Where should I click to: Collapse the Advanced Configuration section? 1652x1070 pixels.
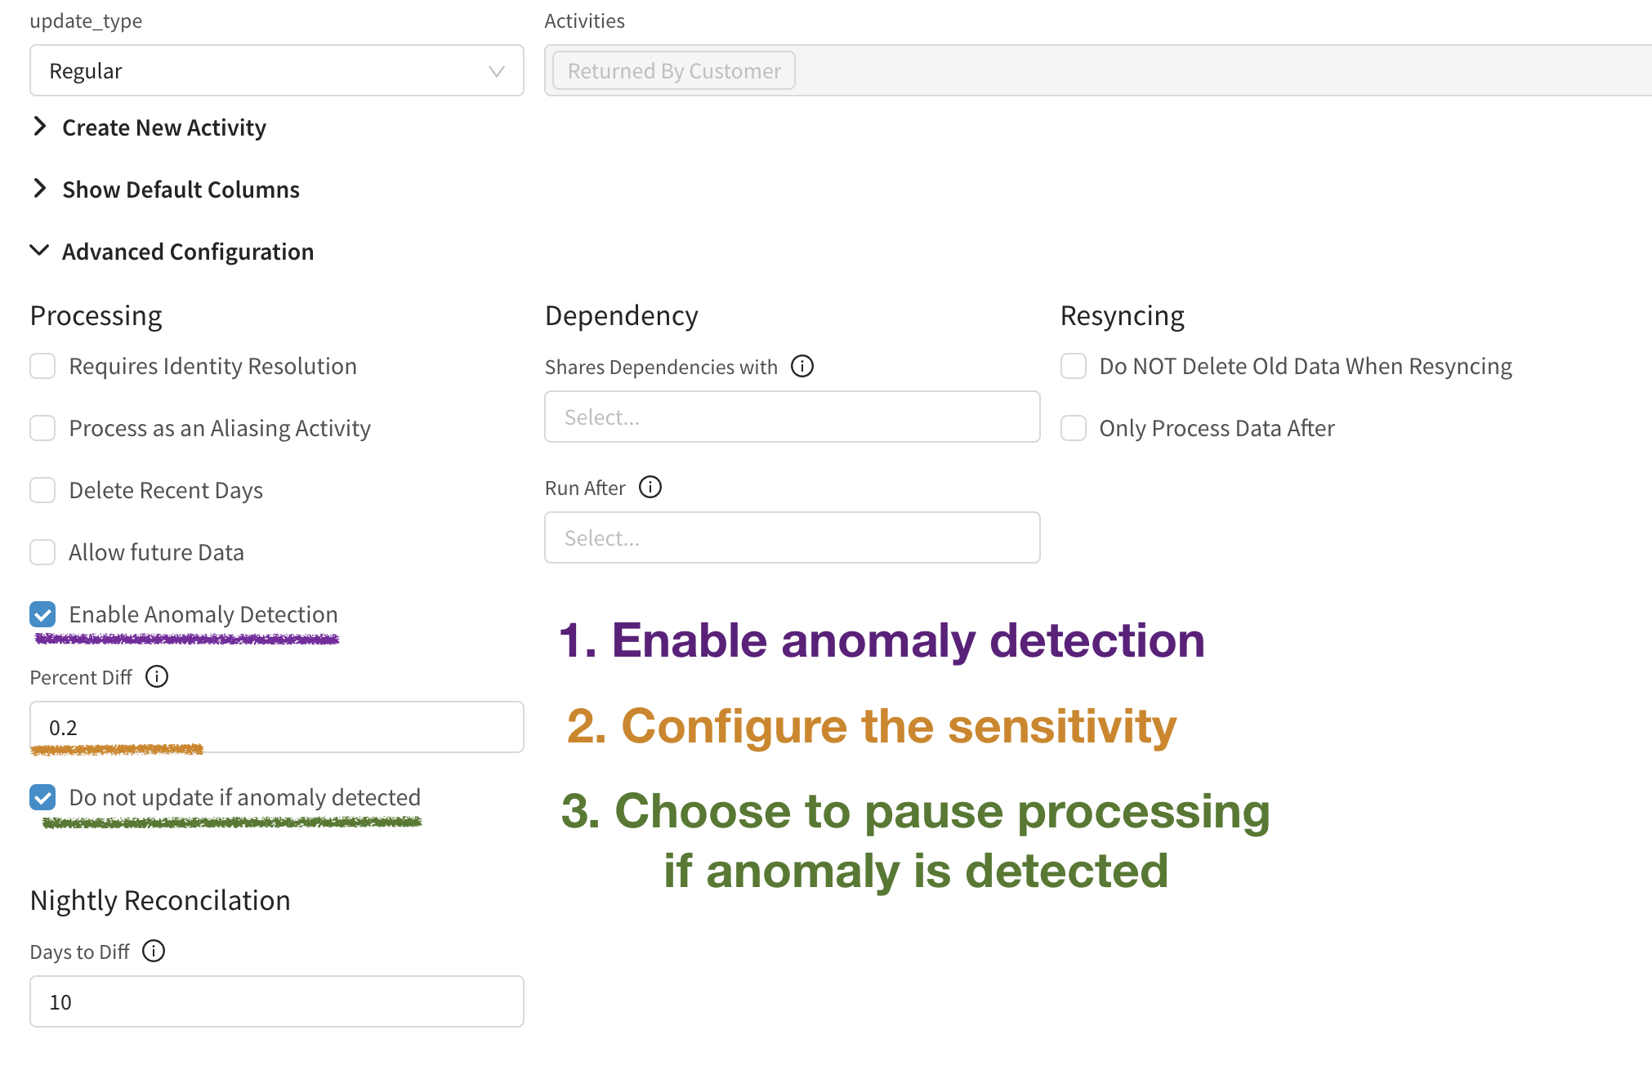click(x=186, y=252)
